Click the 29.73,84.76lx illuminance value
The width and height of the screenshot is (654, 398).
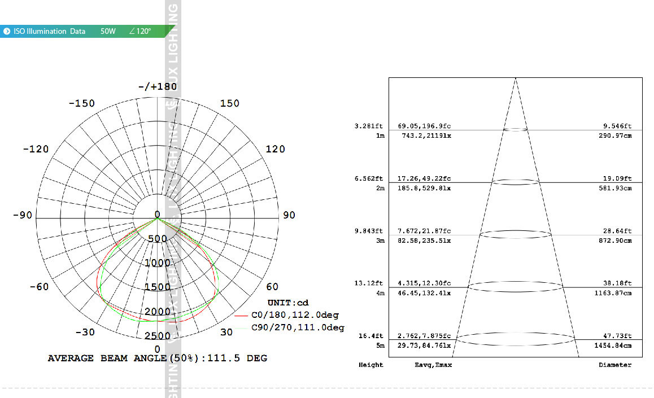click(424, 346)
